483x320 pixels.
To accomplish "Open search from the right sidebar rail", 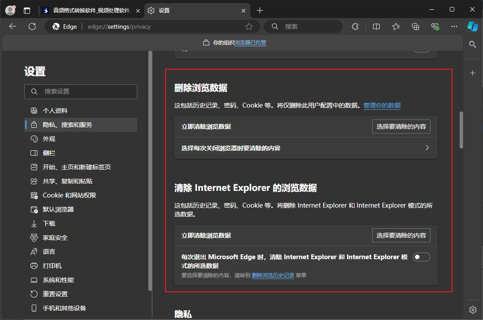I will [x=472, y=44].
